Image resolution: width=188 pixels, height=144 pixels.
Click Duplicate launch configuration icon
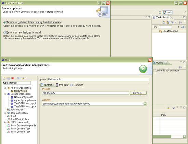pyautogui.click(x=8, y=78)
